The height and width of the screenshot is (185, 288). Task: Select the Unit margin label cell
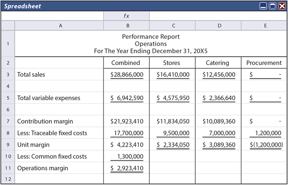tap(59, 145)
